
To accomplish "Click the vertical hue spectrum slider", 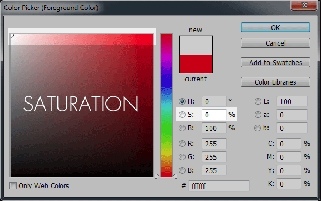I will click(166, 105).
